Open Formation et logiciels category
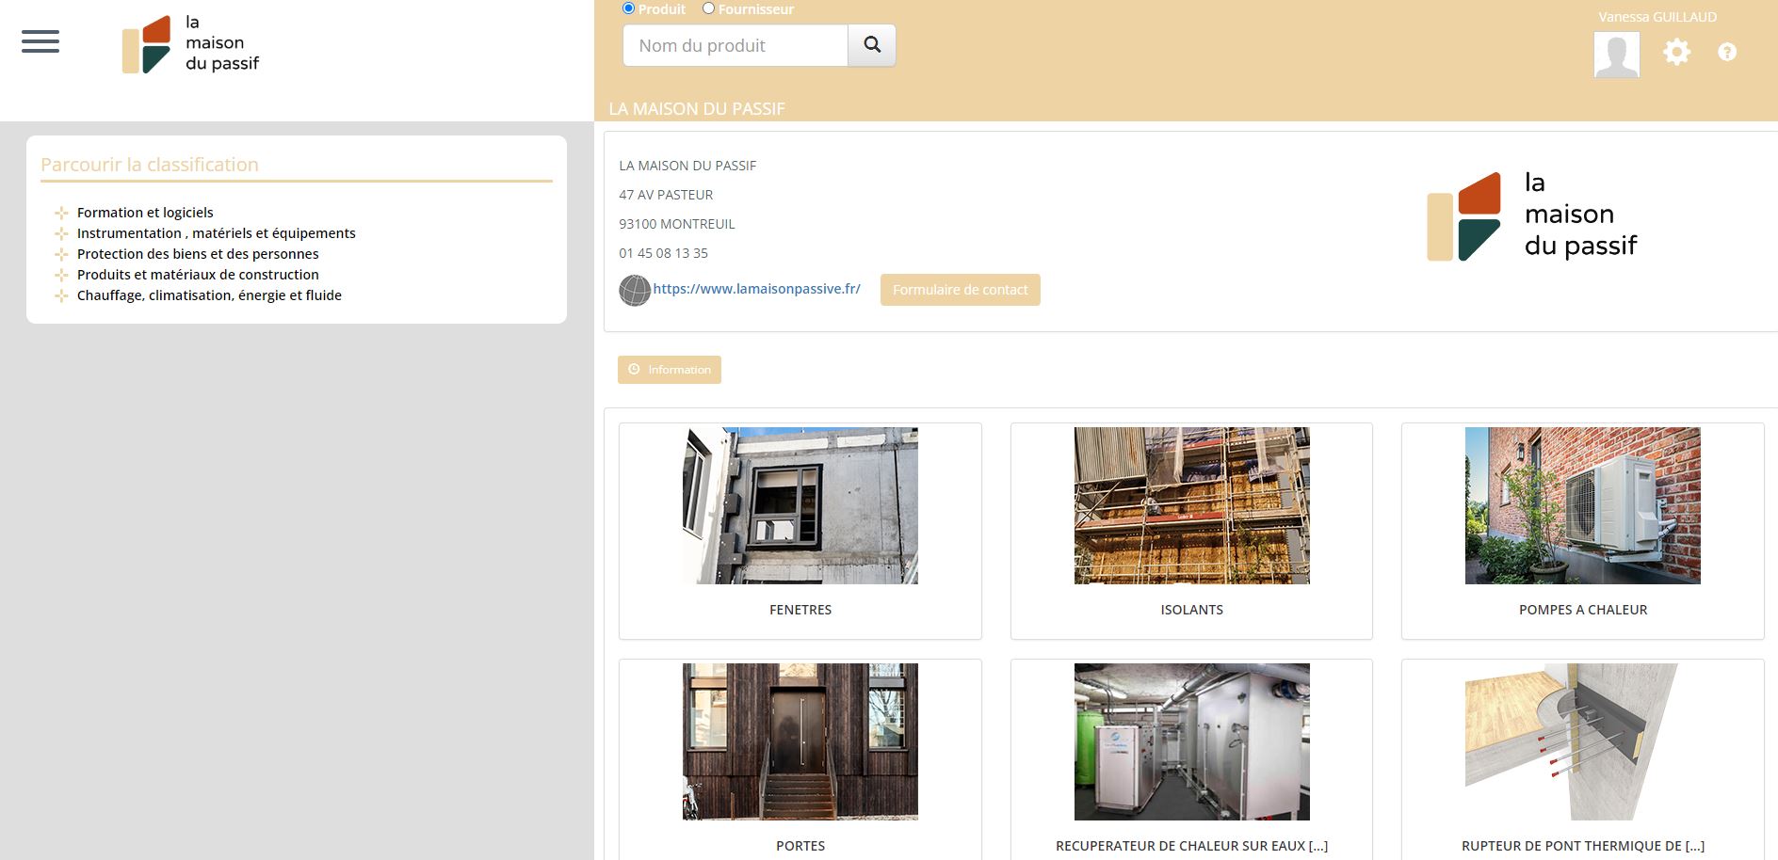Image resolution: width=1778 pixels, height=860 pixels. coord(145,213)
